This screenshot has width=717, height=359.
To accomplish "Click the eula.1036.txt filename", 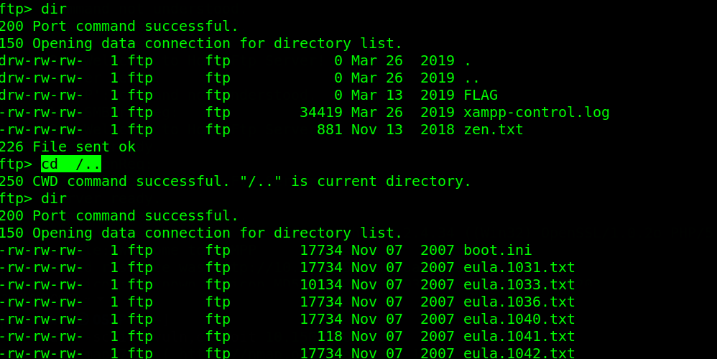I will pyautogui.click(x=519, y=302).
